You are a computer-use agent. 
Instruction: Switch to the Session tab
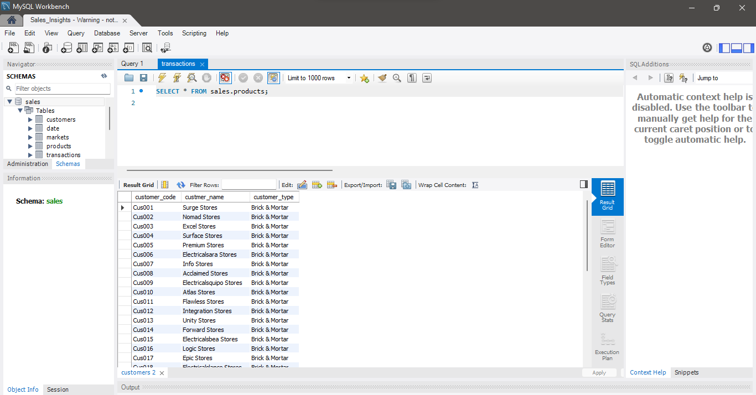click(x=58, y=389)
